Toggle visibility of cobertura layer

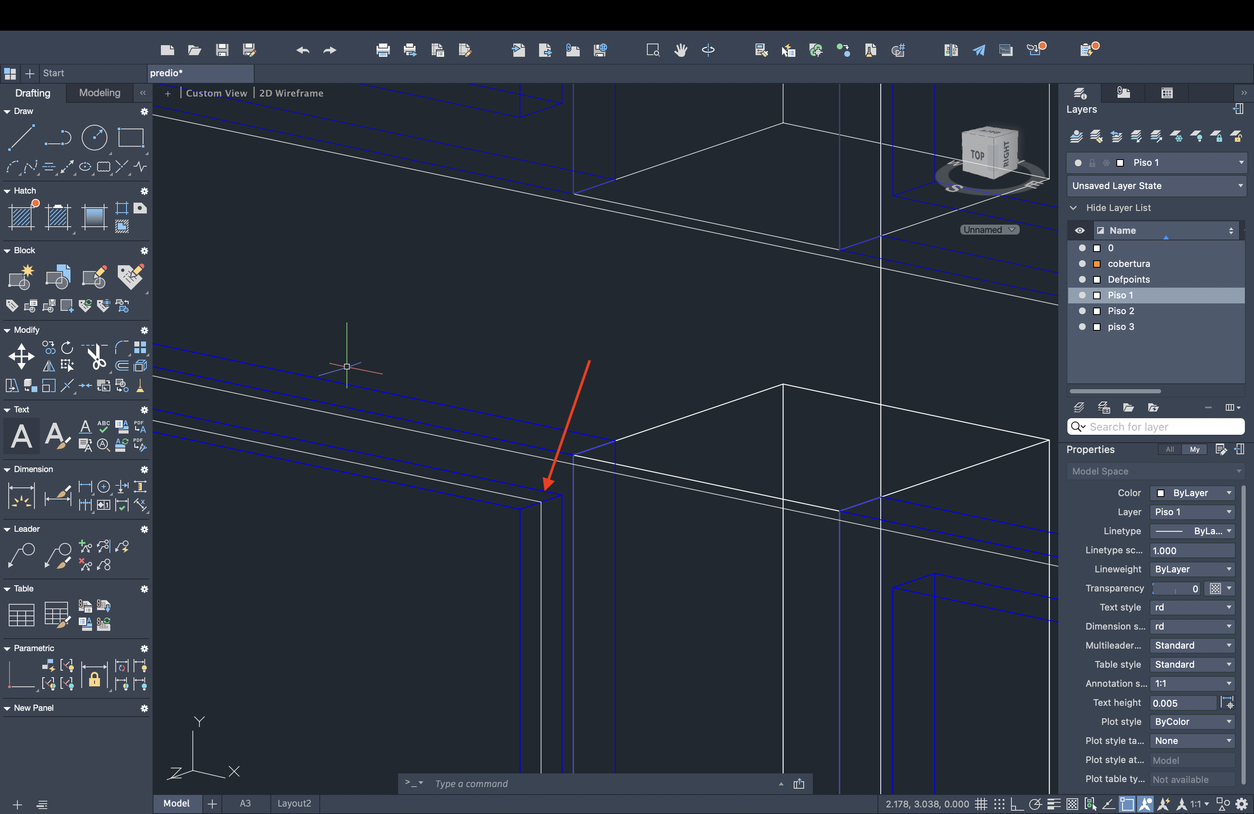tap(1082, 264)
